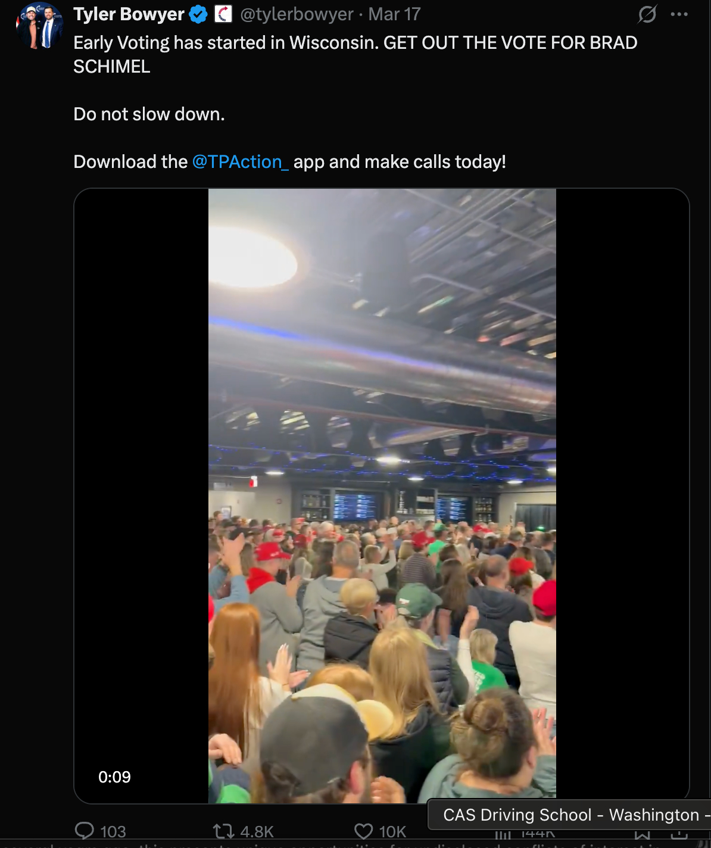
Task: Open Tyler Bowyer's profile avatar
Action: [39, 26]
